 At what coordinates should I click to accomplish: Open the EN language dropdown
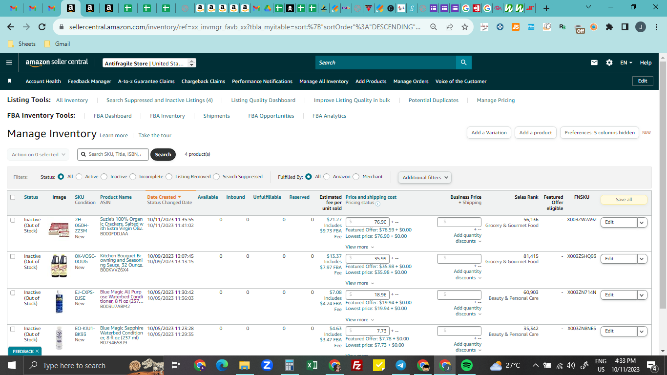(626, 62)
